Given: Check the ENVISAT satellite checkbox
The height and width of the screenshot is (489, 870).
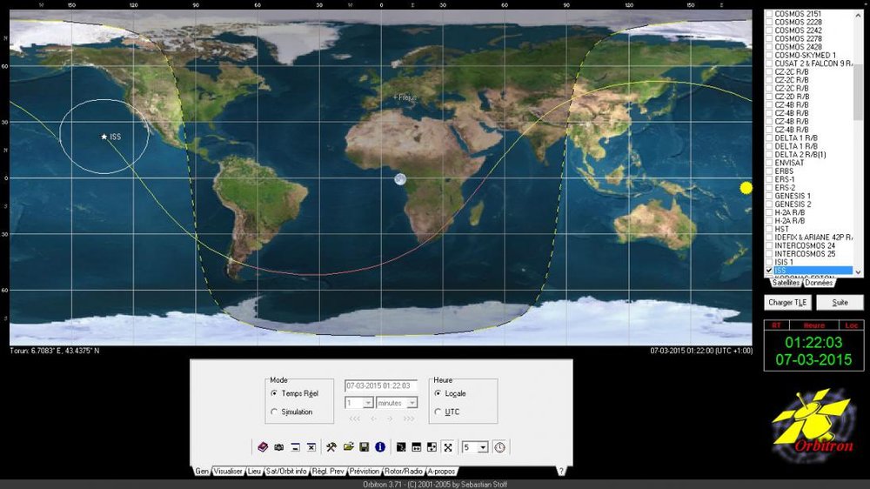Looking at the screenshot, I should tap(769, 163).
